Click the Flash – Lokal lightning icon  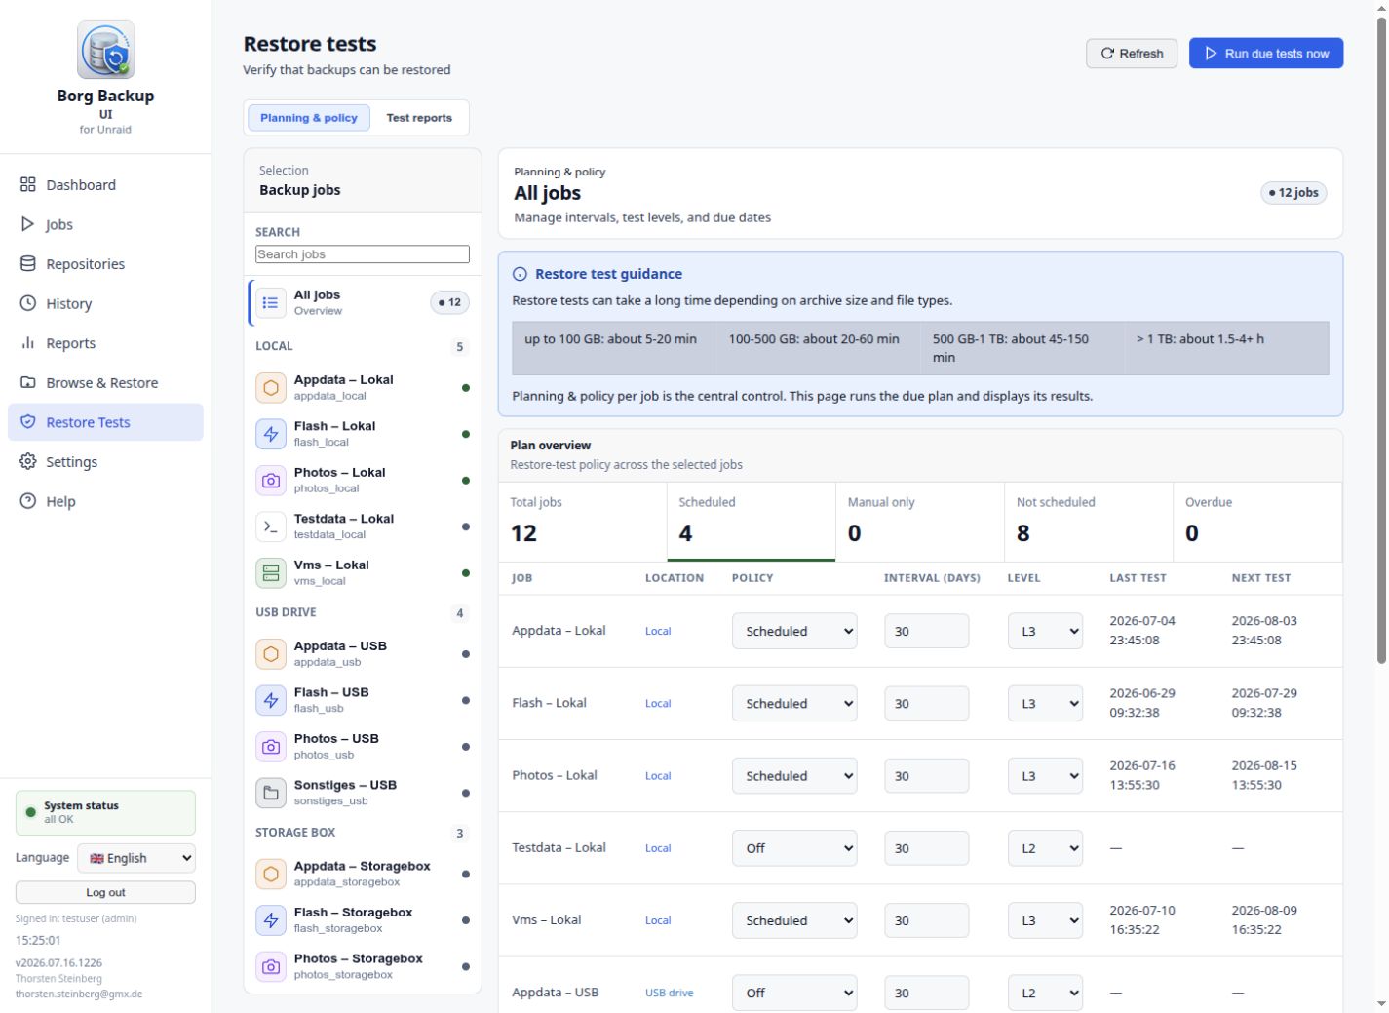[x=271, y=434]
